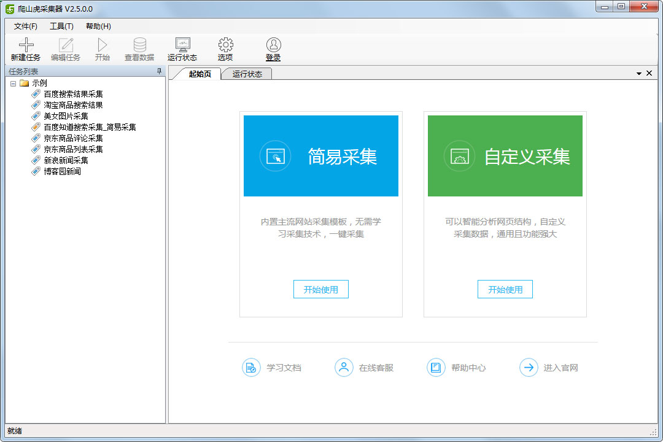The width and height of the screenshot is (663, 442).
Task: Click the blue 简易采集 banner
Action: point(321,156)
